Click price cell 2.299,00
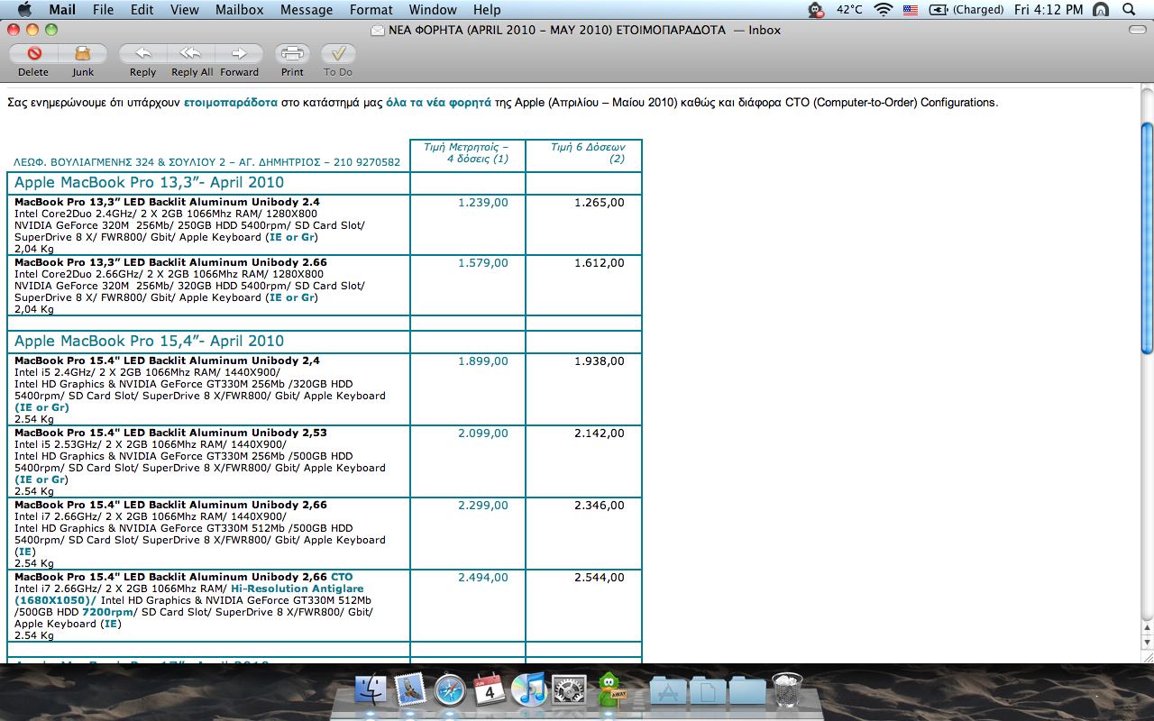Screen dimensions: 1154x721 [483, 505]
